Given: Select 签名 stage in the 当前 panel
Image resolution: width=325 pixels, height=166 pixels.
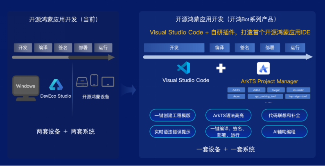Looking at the screenshot, I should 63,48.
